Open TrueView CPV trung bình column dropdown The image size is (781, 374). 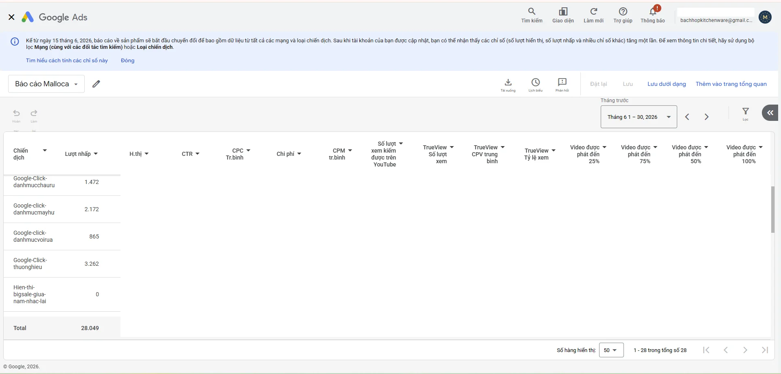point(503,147)
